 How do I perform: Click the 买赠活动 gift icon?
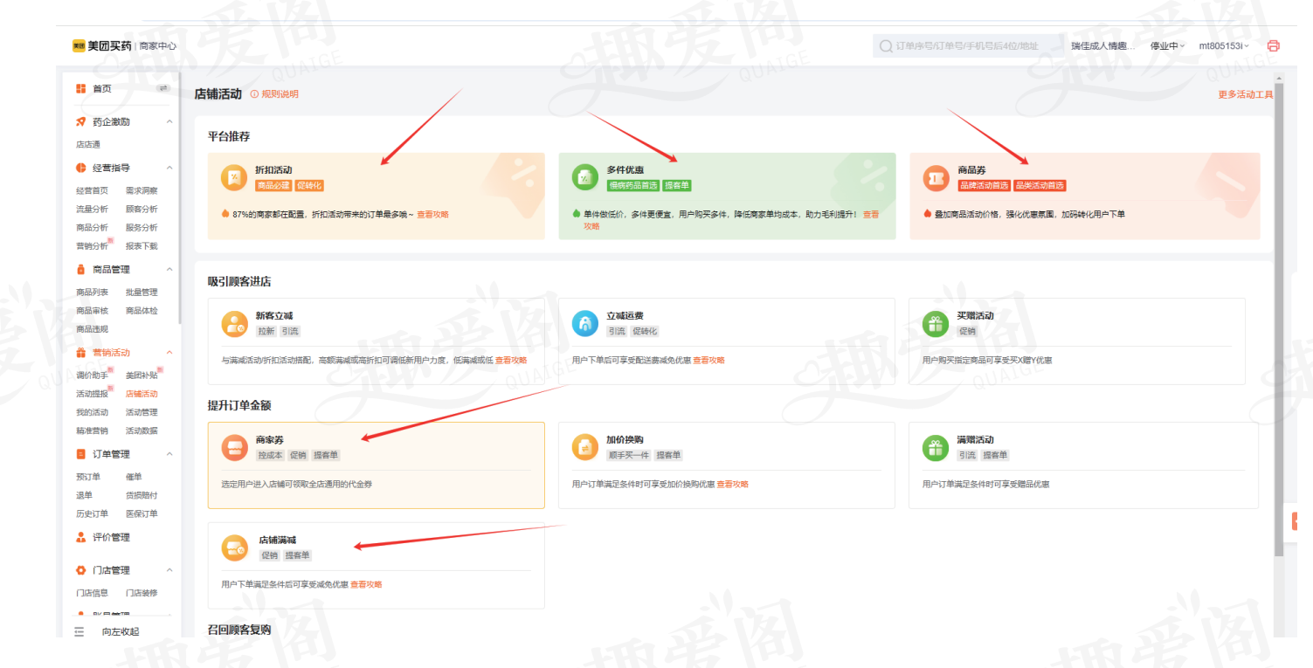click(x=936, y=323)
